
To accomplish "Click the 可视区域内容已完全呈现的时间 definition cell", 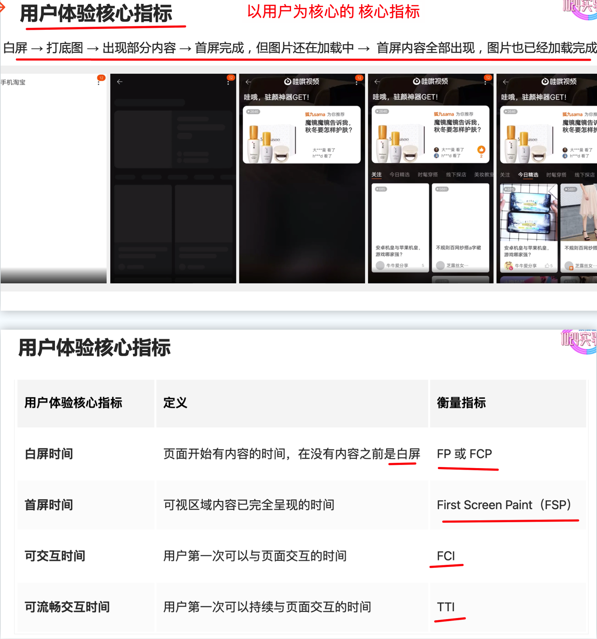I will pos(249,505).
